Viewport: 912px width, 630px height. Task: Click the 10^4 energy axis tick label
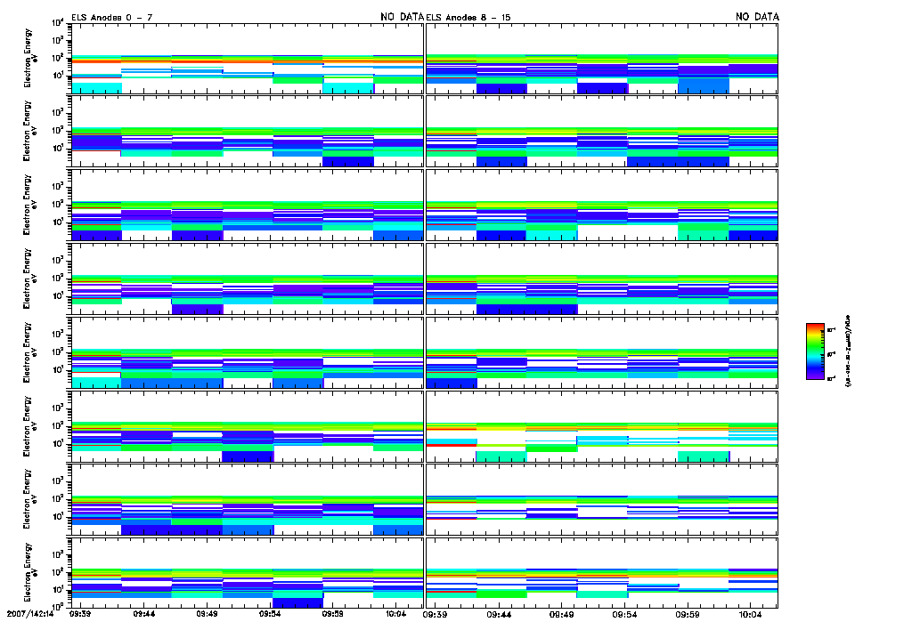pos(58,22)
